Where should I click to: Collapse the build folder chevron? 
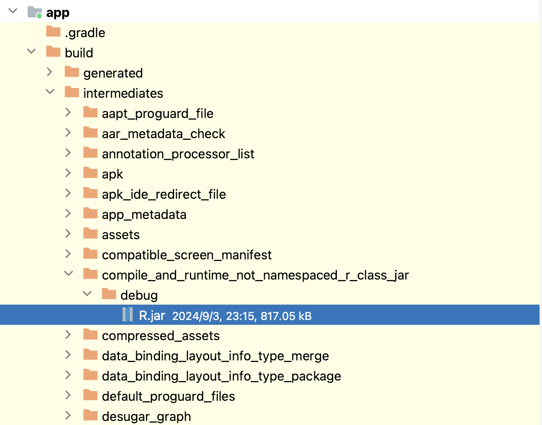32,51
